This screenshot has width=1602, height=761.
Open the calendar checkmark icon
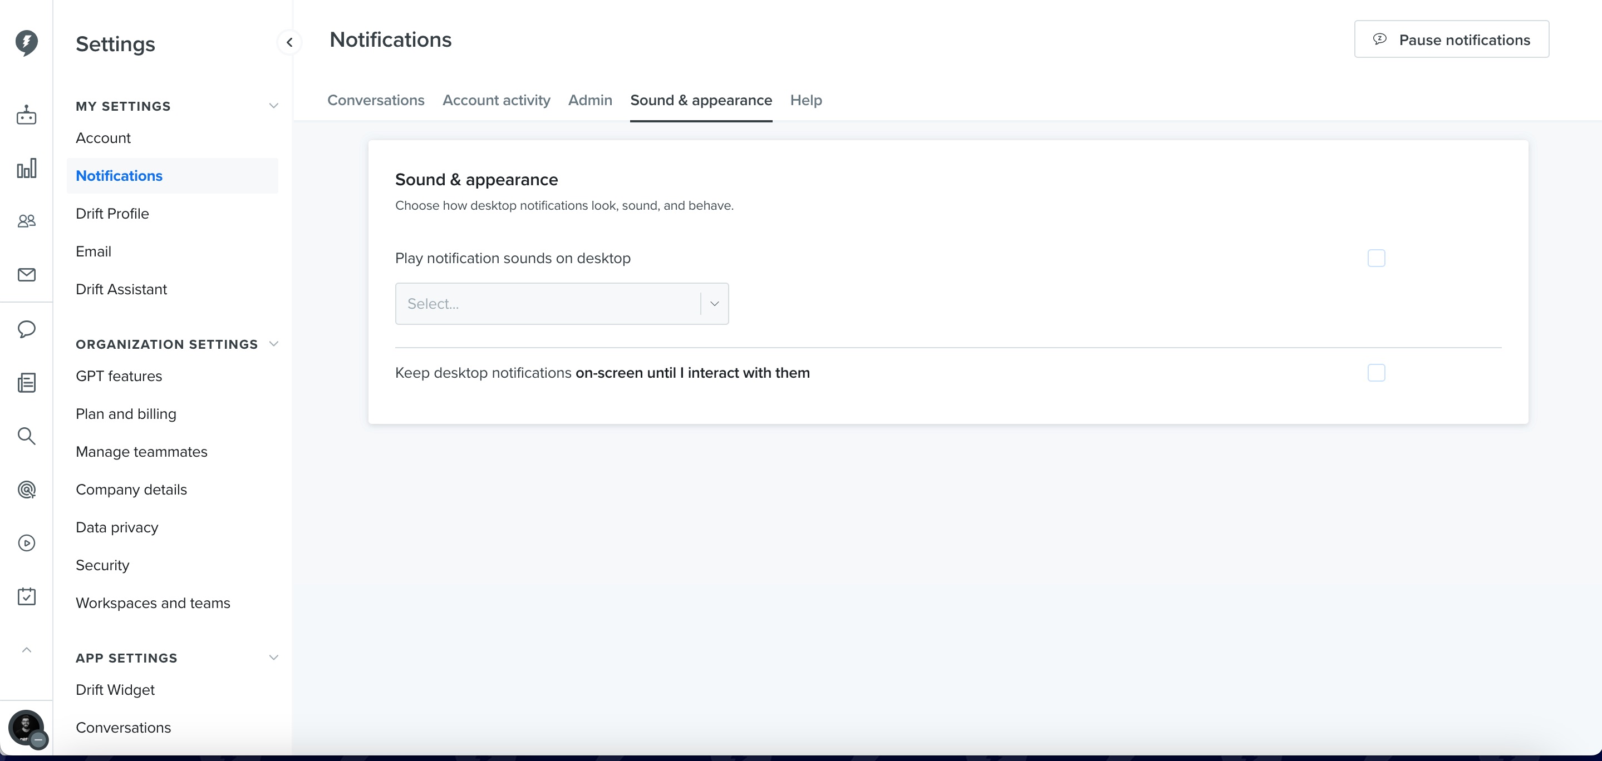(x=26, y=596)
